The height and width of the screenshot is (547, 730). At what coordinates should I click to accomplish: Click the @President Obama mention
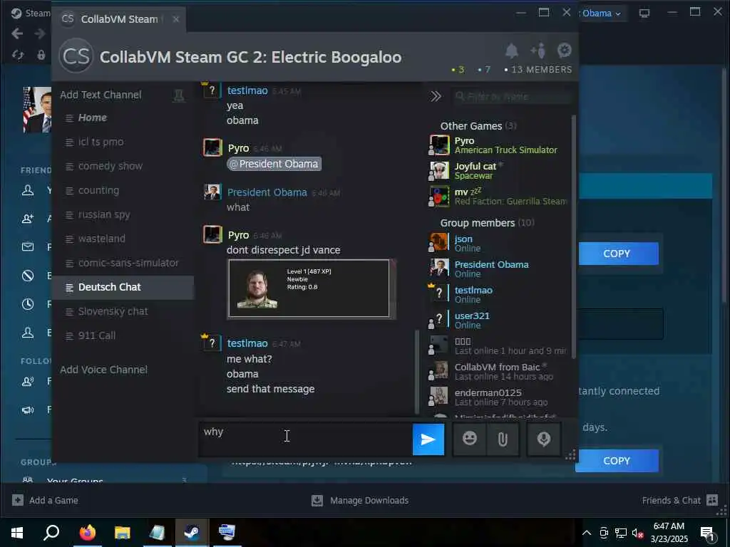pyautogui.click(x=274, y=164)
